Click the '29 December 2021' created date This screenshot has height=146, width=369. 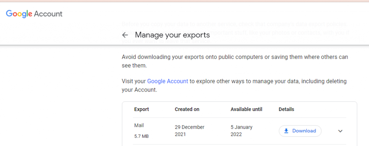tap(190, 131)
